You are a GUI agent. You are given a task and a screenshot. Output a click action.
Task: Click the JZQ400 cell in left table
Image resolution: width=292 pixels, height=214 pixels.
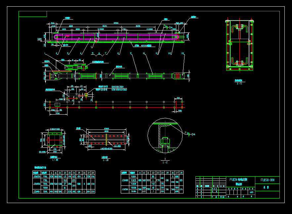pos(36,191)
